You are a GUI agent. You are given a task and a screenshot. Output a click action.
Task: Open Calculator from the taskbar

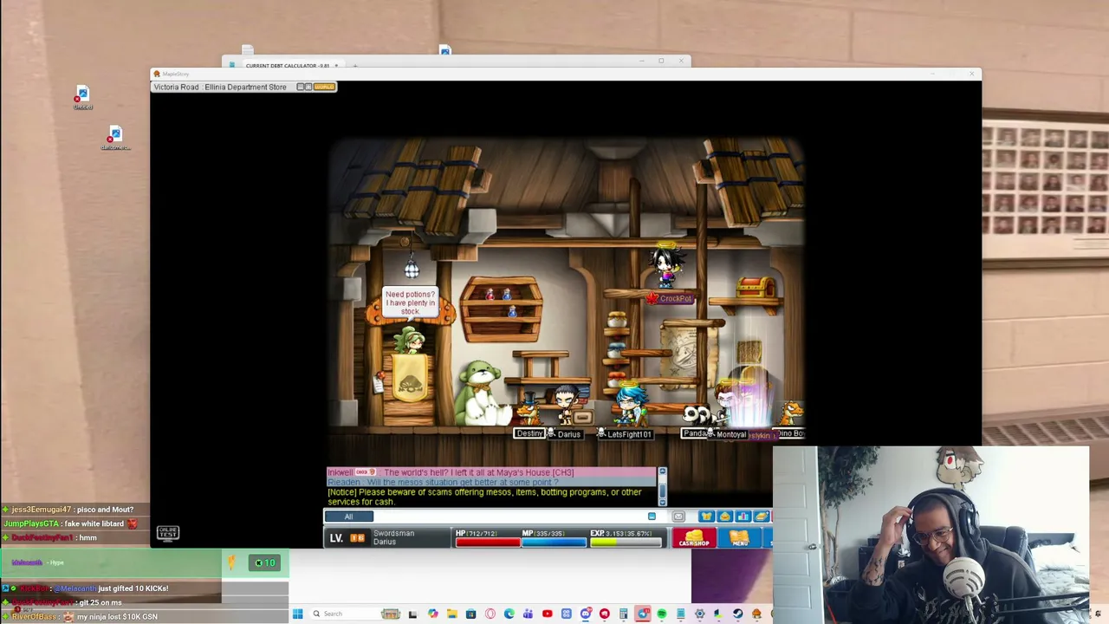click(623, 614)
